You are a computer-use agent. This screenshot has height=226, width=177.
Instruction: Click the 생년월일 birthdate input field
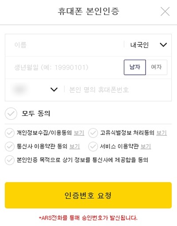click(x=65, y=67)
